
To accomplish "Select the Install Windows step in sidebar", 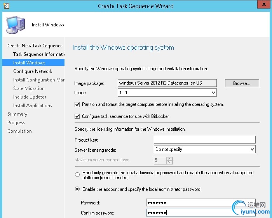I will coord(33,62).
